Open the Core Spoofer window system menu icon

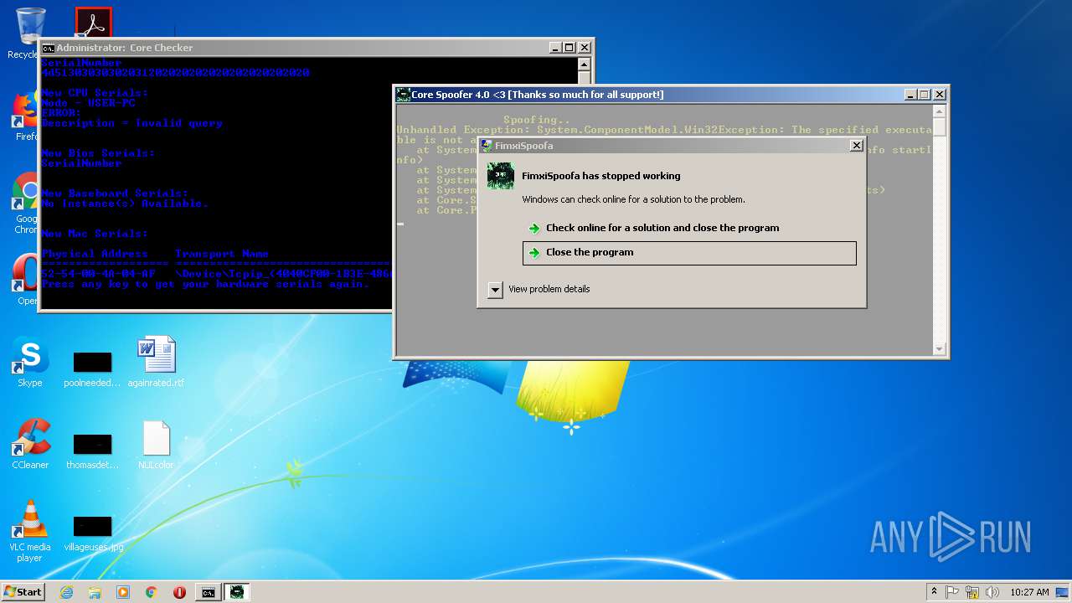point(403,95)
